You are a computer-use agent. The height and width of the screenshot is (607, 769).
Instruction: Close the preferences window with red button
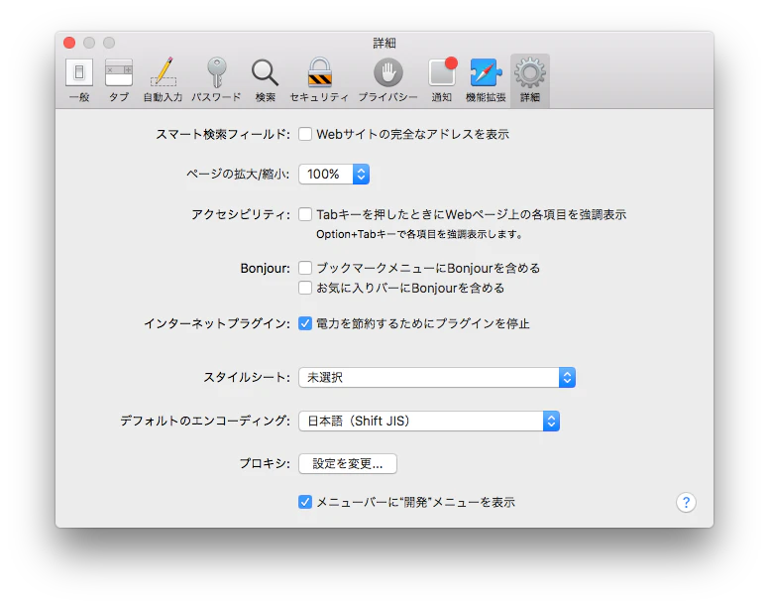coord(69,43)
